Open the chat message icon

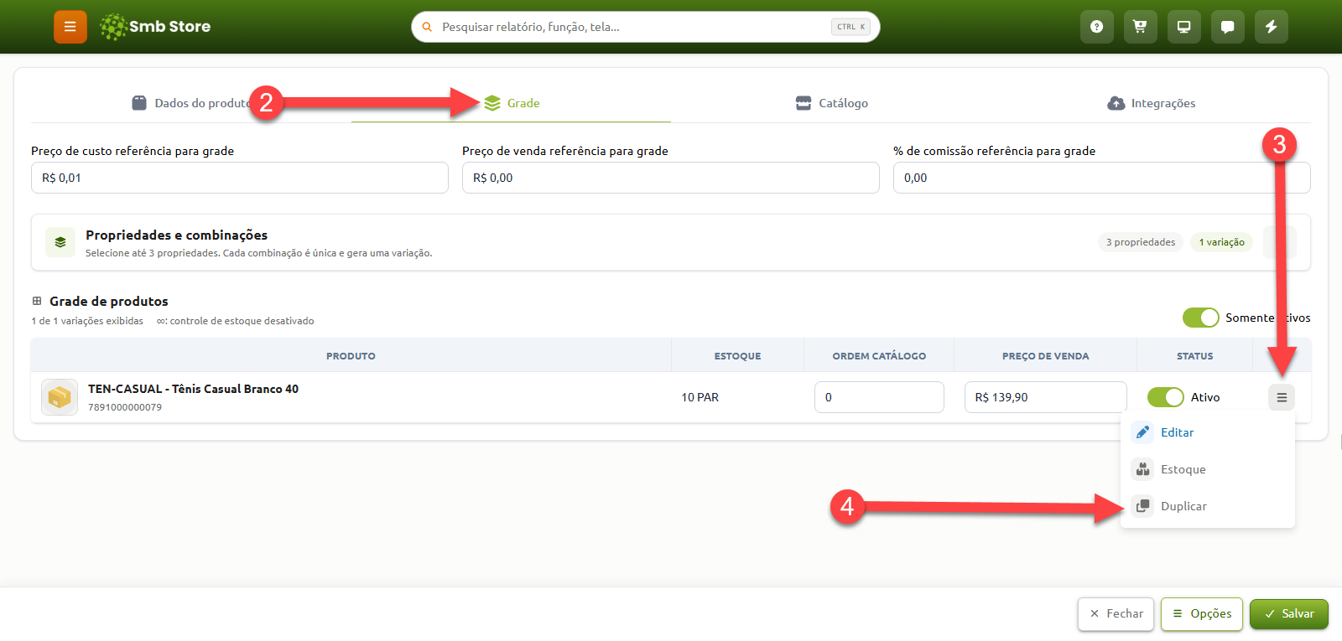click(1227, 27)
